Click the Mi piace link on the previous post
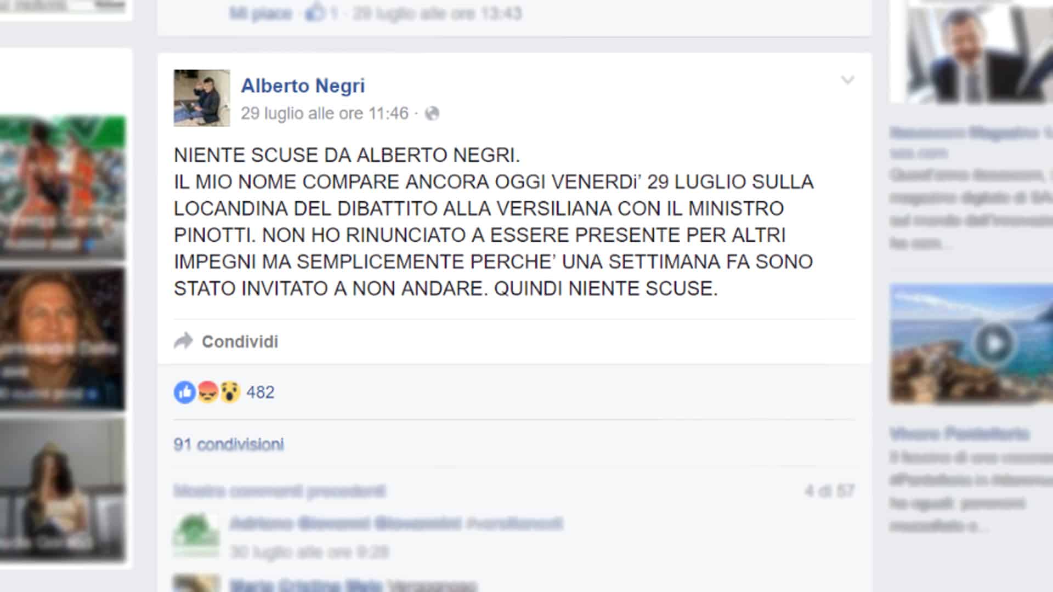Screen dimensions: 1053x592 tap(261, 13)
